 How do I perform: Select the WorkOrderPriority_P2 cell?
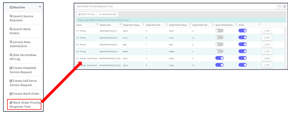(x=108, y=38)
